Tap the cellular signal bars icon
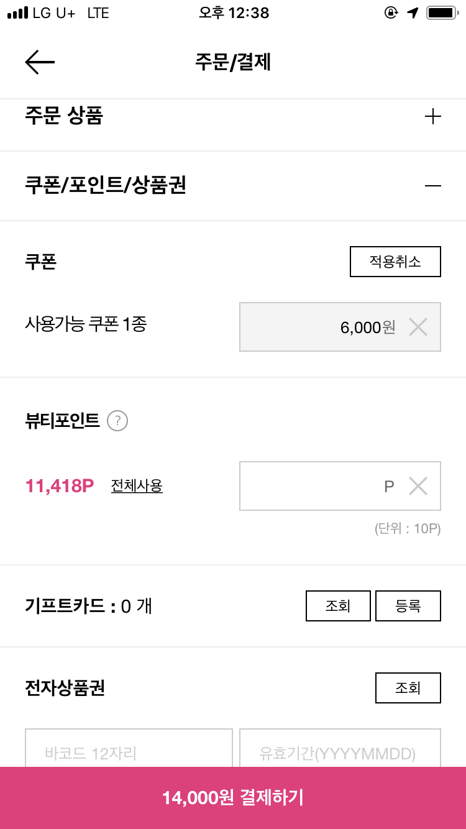 pos(18,12)
